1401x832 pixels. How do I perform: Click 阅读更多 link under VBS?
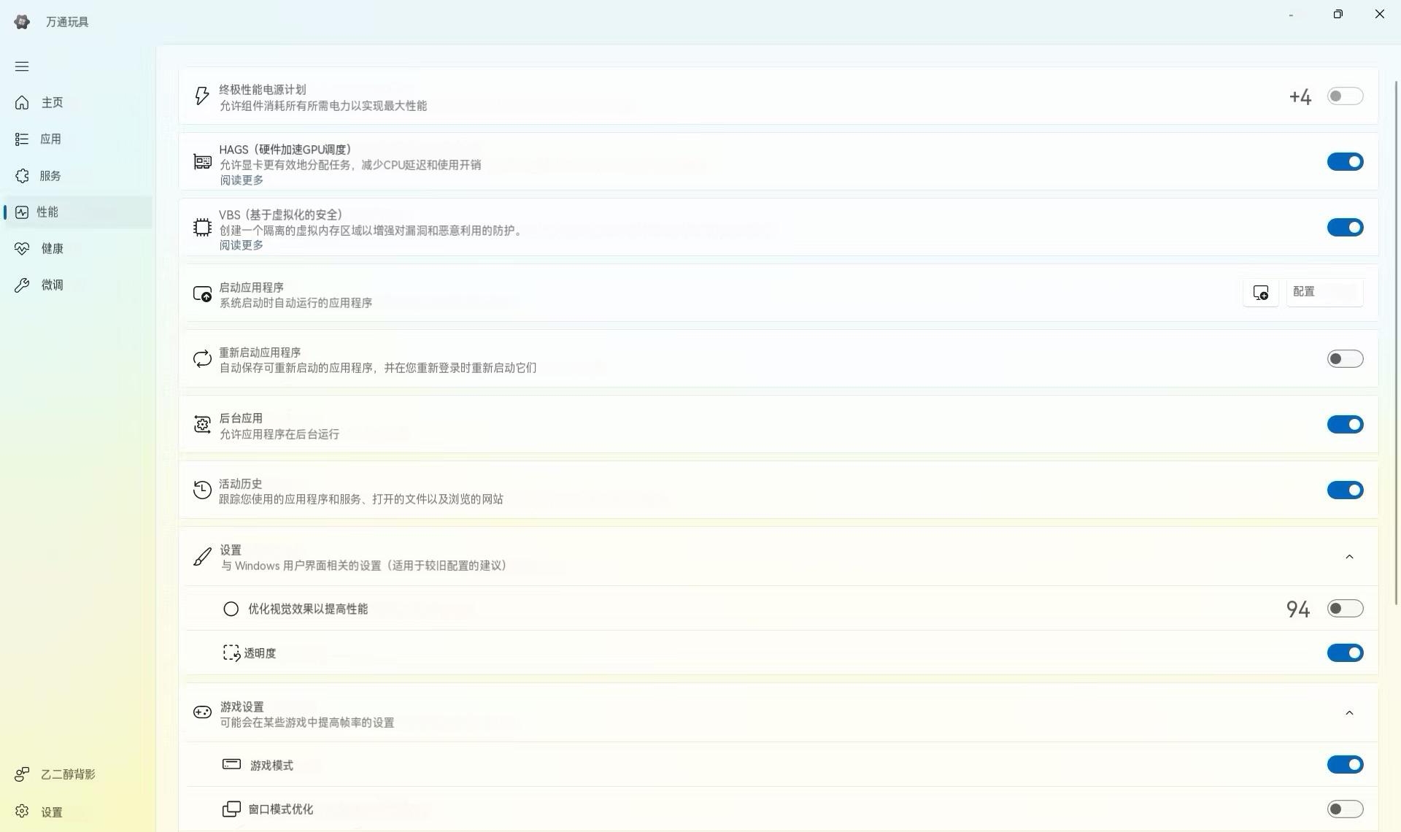(242, 245)
